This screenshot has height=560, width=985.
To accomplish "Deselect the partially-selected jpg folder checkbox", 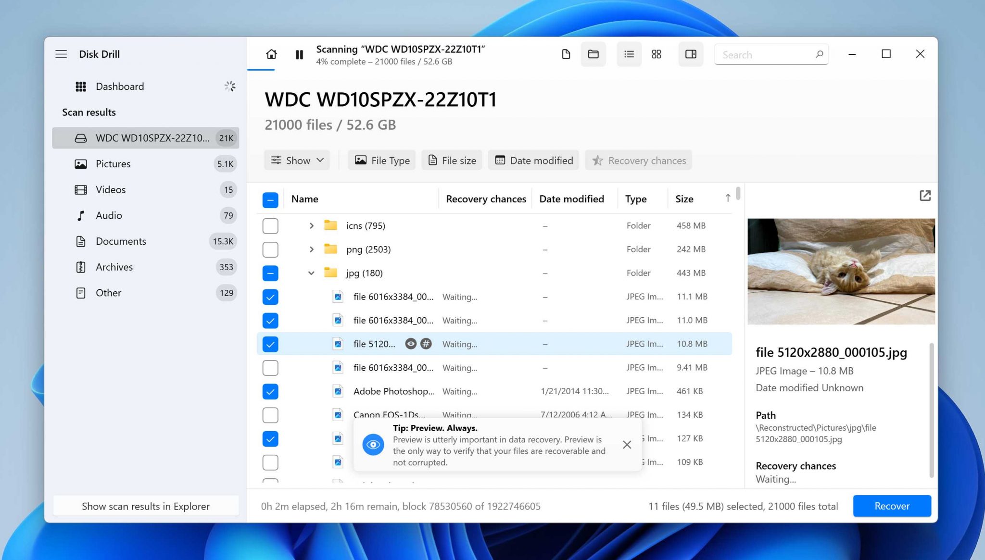I will coord(270,273).
